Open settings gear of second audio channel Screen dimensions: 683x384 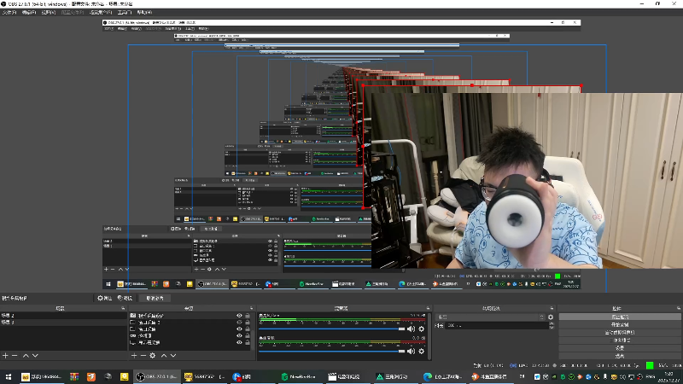click(421, 350)
